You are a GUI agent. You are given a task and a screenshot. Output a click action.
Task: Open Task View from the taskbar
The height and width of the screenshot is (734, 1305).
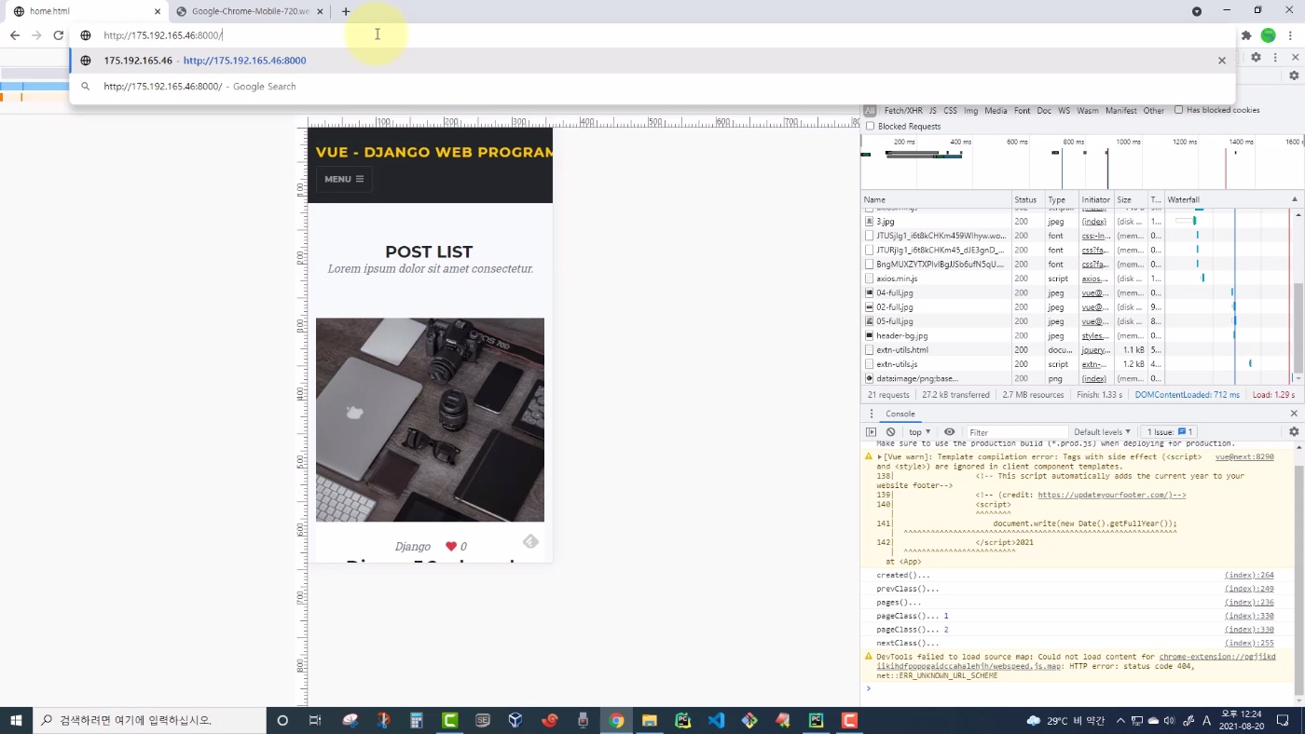315,720
